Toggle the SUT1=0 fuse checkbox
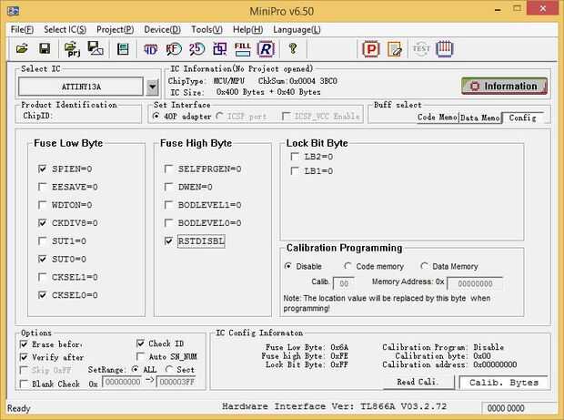This screenshot has height=420, width=564. coord(43,241)
